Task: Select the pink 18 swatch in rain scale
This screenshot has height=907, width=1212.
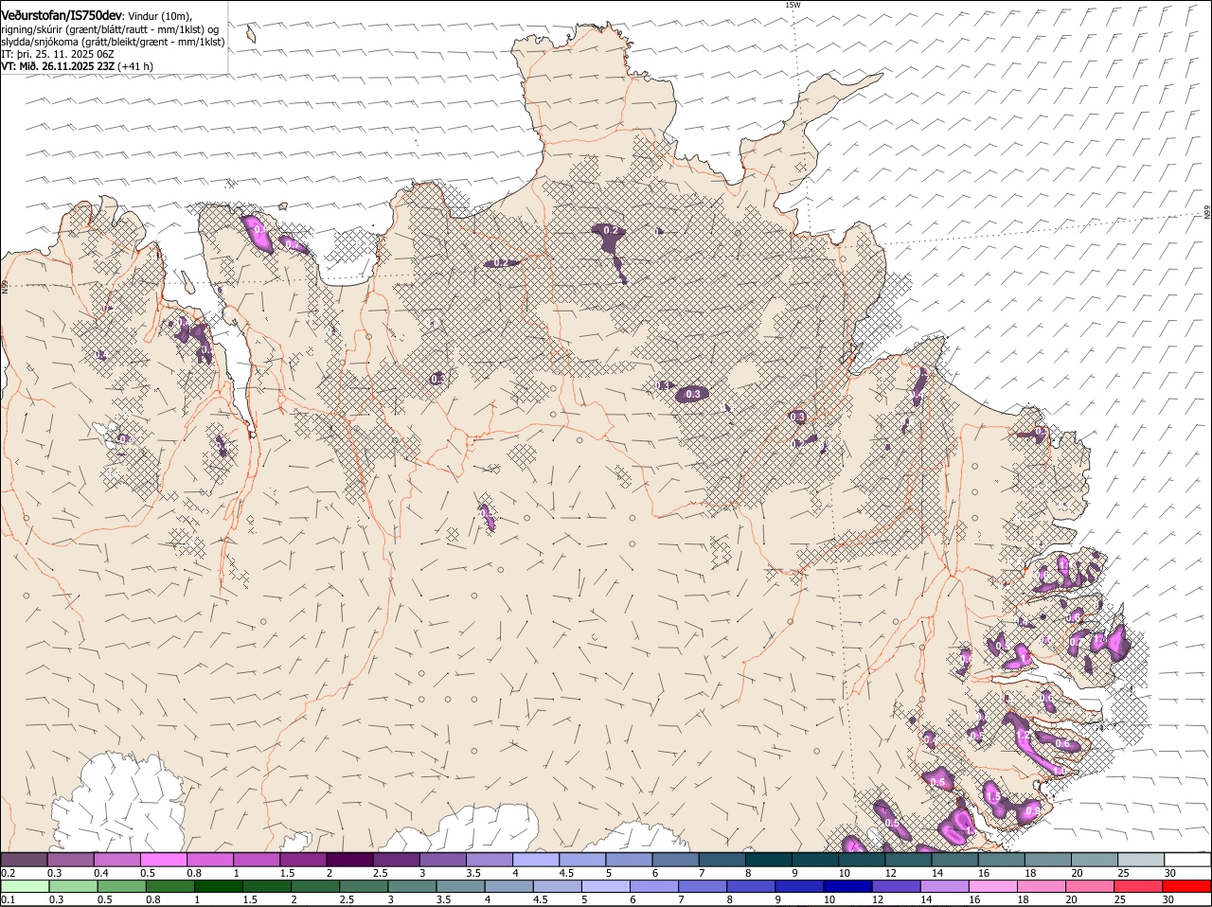Action: pos(1042,886)
